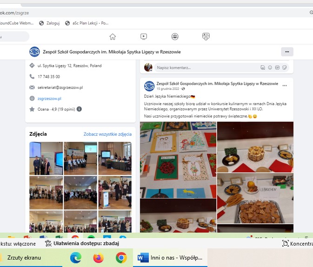The height and width of the screenshot is (267, 313).
Task: Switch comment identity via the avatar
Action: click(x=148, y=67)
